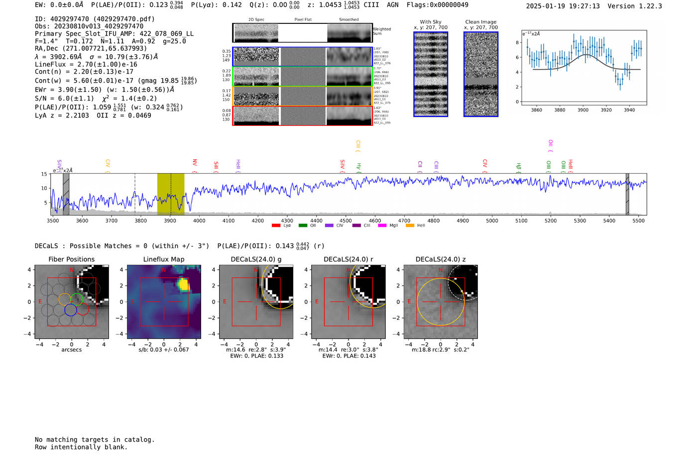Select the blue-bordered fiber spectrum row
The width and height of the screenshot is (697, 474).
[x=302, y=57]
